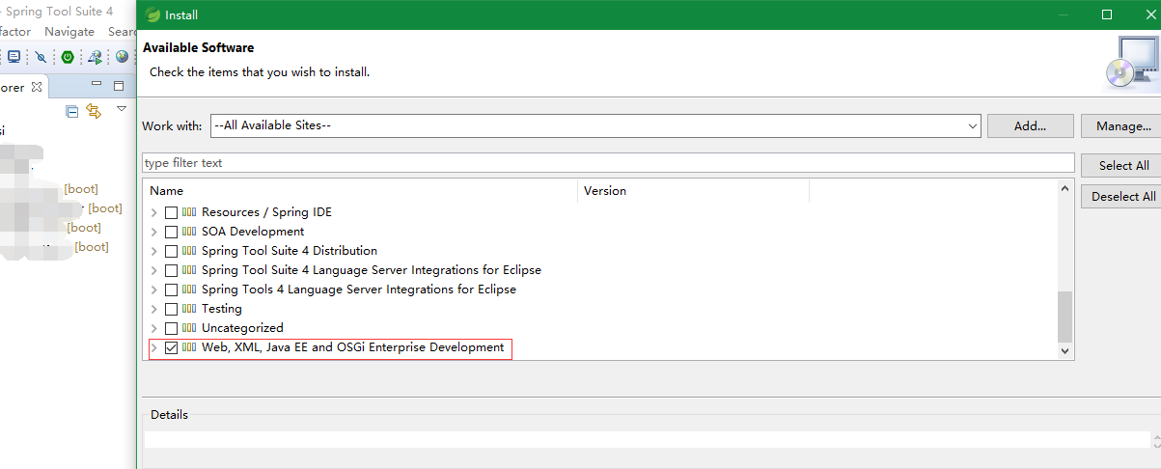Expand the Uncategorized category
1161x469 pixels.
[x=153, y=328]
